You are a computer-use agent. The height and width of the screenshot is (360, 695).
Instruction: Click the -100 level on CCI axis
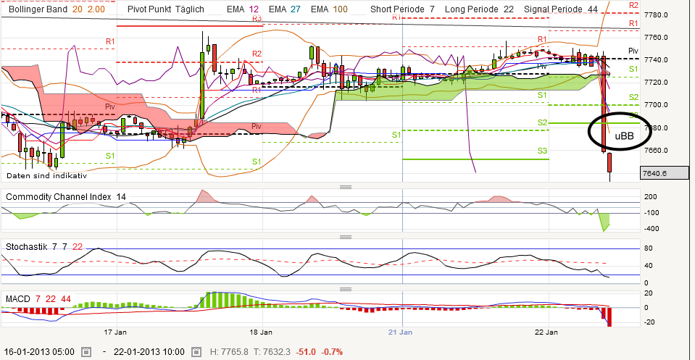(651, 213)
